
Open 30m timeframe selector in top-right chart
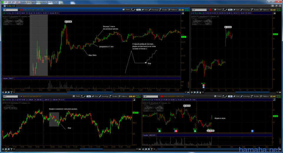click(x=230, y=10)
